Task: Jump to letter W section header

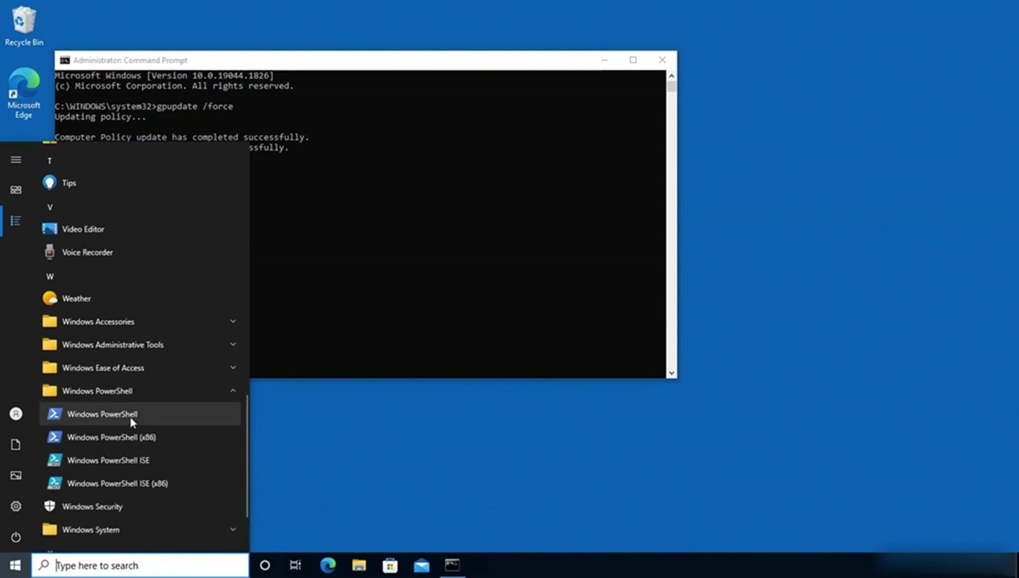Action: tap(50, 276)
